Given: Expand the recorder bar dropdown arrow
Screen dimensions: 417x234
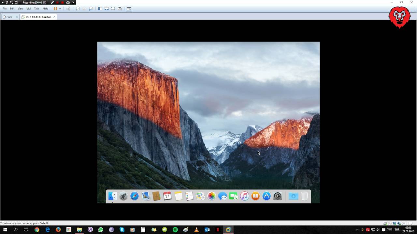Looking at the screenshot, I should (2, 2).
